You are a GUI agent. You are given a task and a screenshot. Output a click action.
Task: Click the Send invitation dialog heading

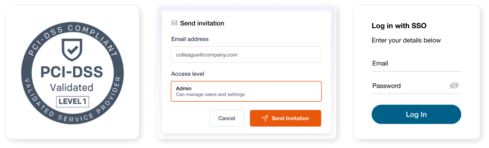[x=202, y=23]
